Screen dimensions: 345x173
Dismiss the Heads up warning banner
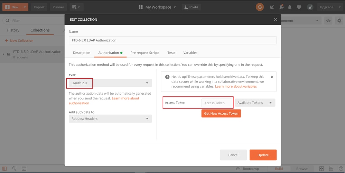[x=272, y=77]
